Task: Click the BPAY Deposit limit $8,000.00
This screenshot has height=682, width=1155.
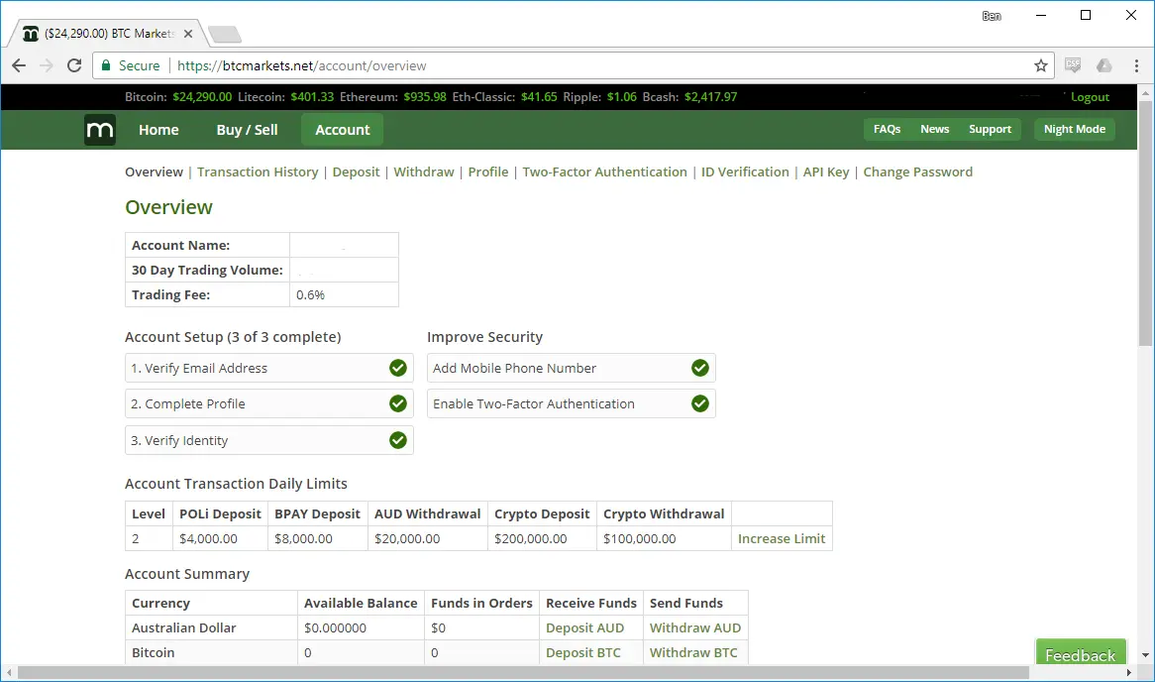Action: click(303, 539)
